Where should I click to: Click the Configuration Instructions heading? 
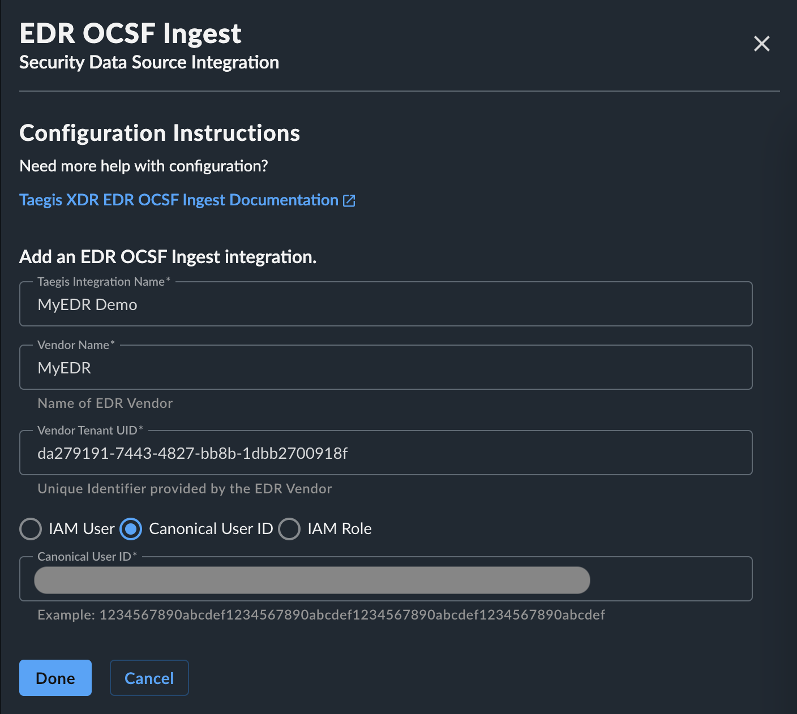click(160, 133)
